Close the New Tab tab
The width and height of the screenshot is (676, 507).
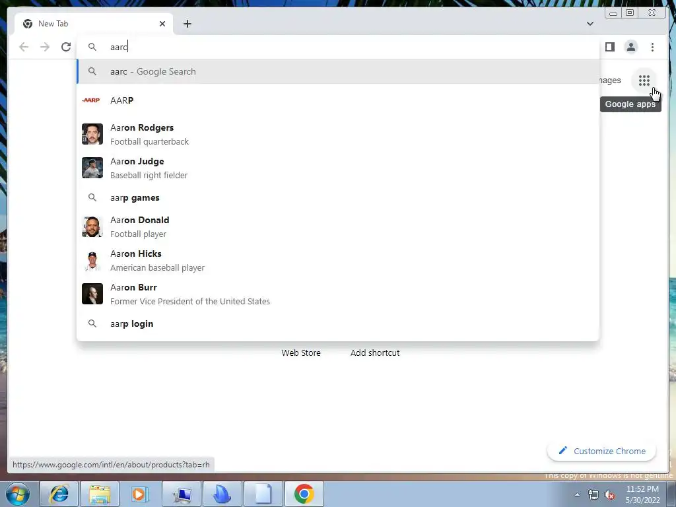click(162, 24)
